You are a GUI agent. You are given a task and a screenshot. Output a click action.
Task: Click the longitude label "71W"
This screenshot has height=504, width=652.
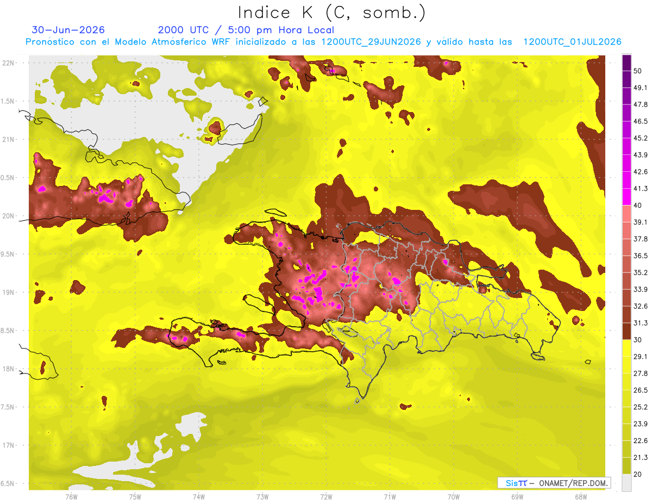coord(390,497)
